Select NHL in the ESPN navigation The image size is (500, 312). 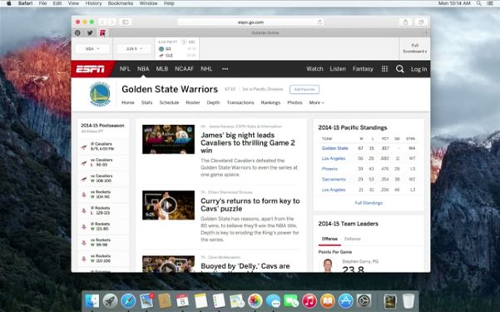coord(206,69)
